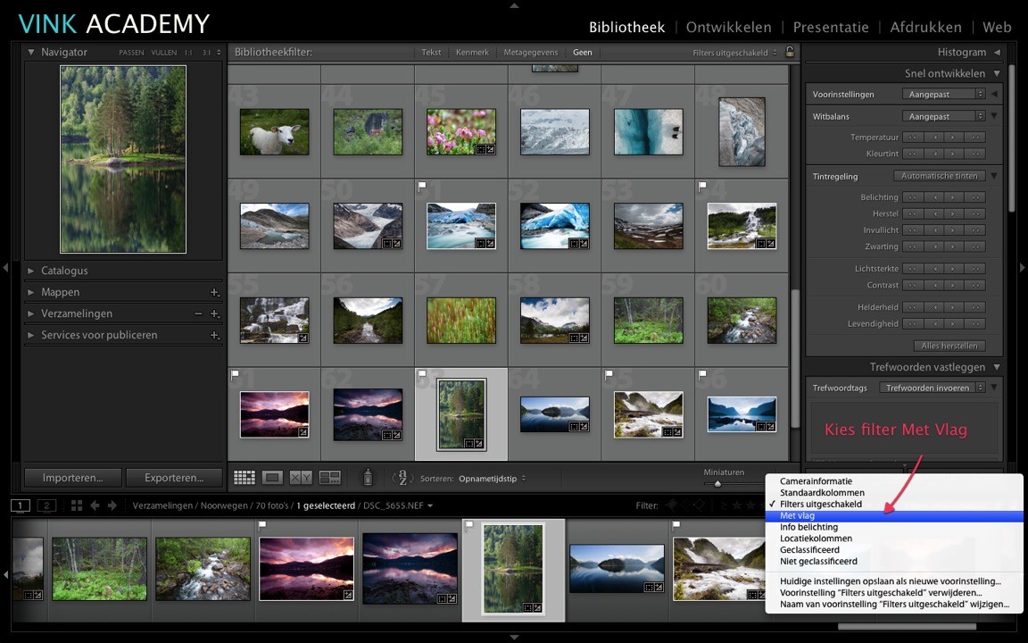Switch to Survey view via its toolbar icon
1028x643 pixels.
329,477
